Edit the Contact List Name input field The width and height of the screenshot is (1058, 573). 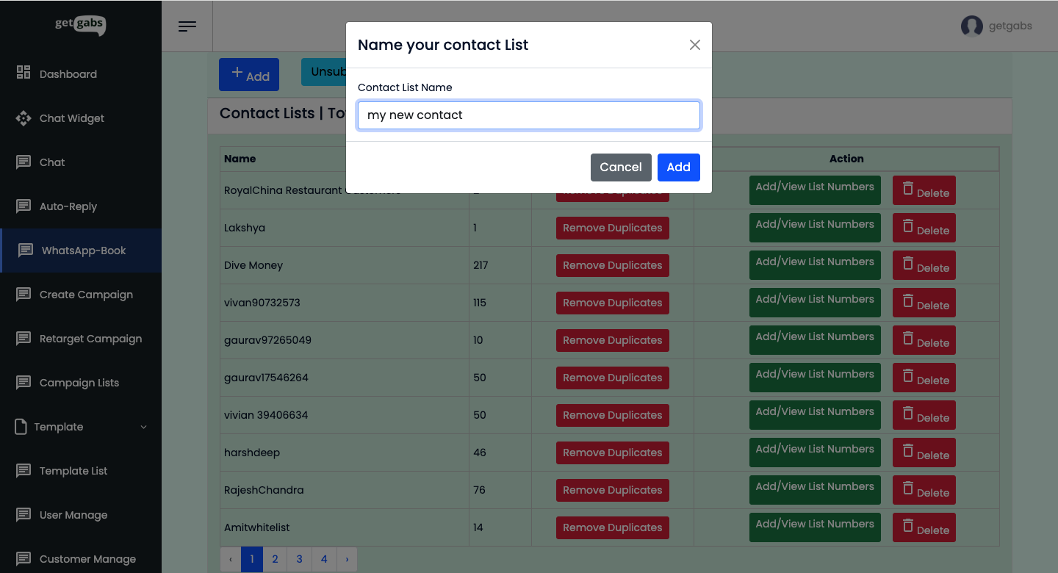click(x=528, y=115)
